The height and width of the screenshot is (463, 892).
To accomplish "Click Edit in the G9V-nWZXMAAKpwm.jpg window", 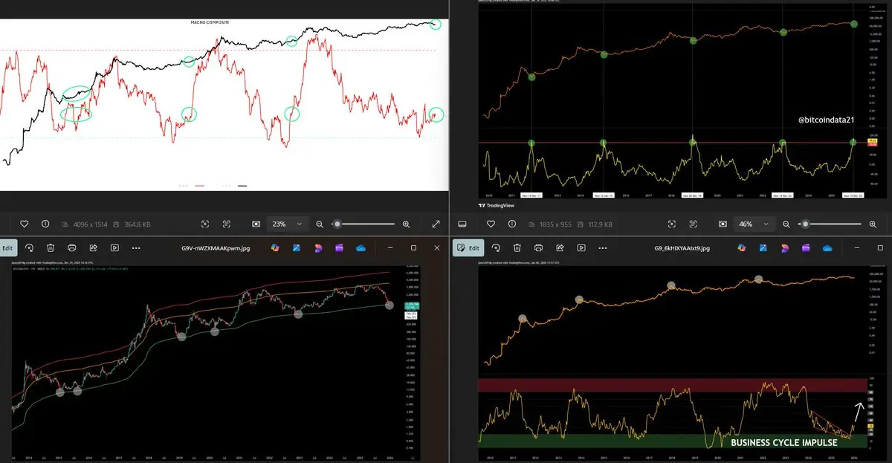I will (7, 248).
